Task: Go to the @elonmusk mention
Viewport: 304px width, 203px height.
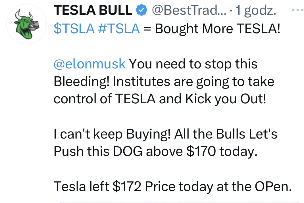Action: click(89, 64)
